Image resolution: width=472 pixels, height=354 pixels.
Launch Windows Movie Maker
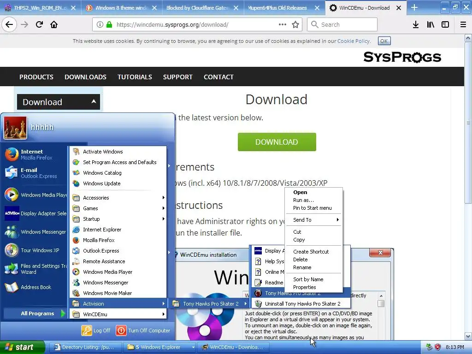(118, 293)
